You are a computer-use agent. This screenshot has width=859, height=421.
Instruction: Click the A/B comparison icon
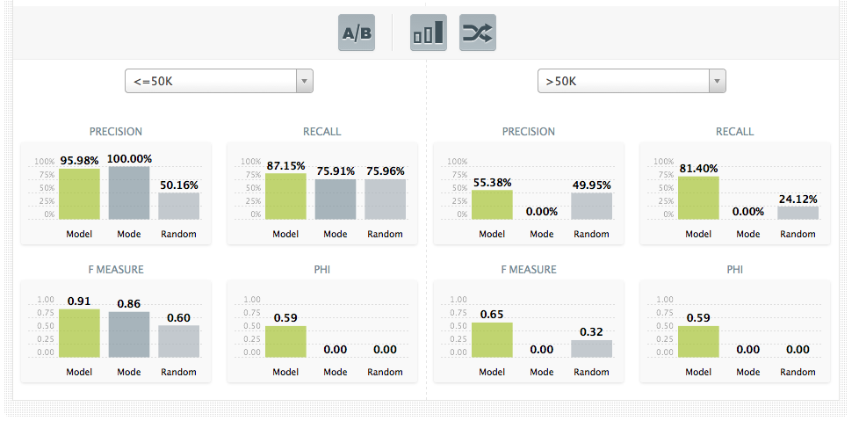357,33
